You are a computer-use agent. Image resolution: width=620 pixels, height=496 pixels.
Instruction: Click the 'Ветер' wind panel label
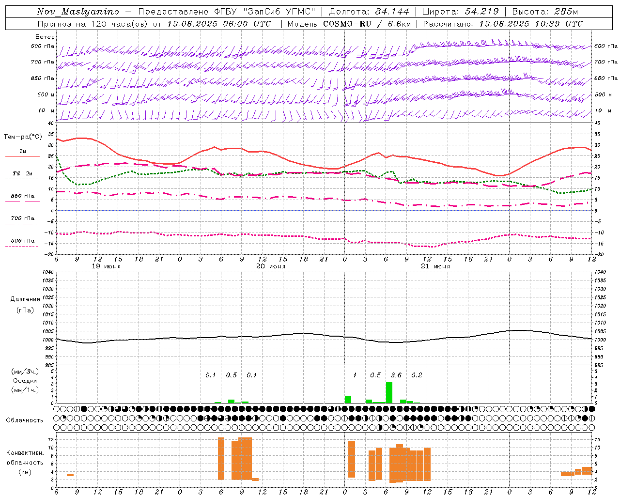(45, 37)
